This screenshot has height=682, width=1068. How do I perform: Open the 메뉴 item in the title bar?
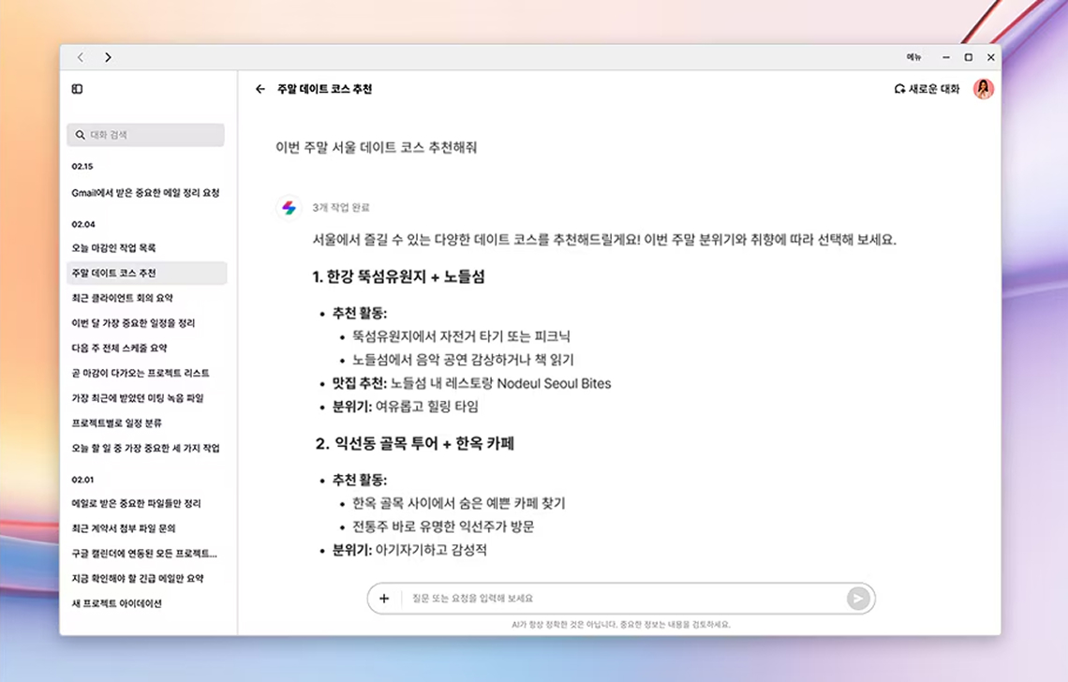[915, 57]
